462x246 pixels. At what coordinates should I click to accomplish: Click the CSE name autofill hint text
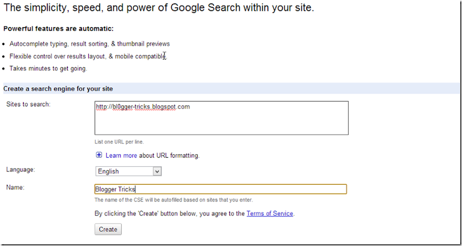point(173,200)
